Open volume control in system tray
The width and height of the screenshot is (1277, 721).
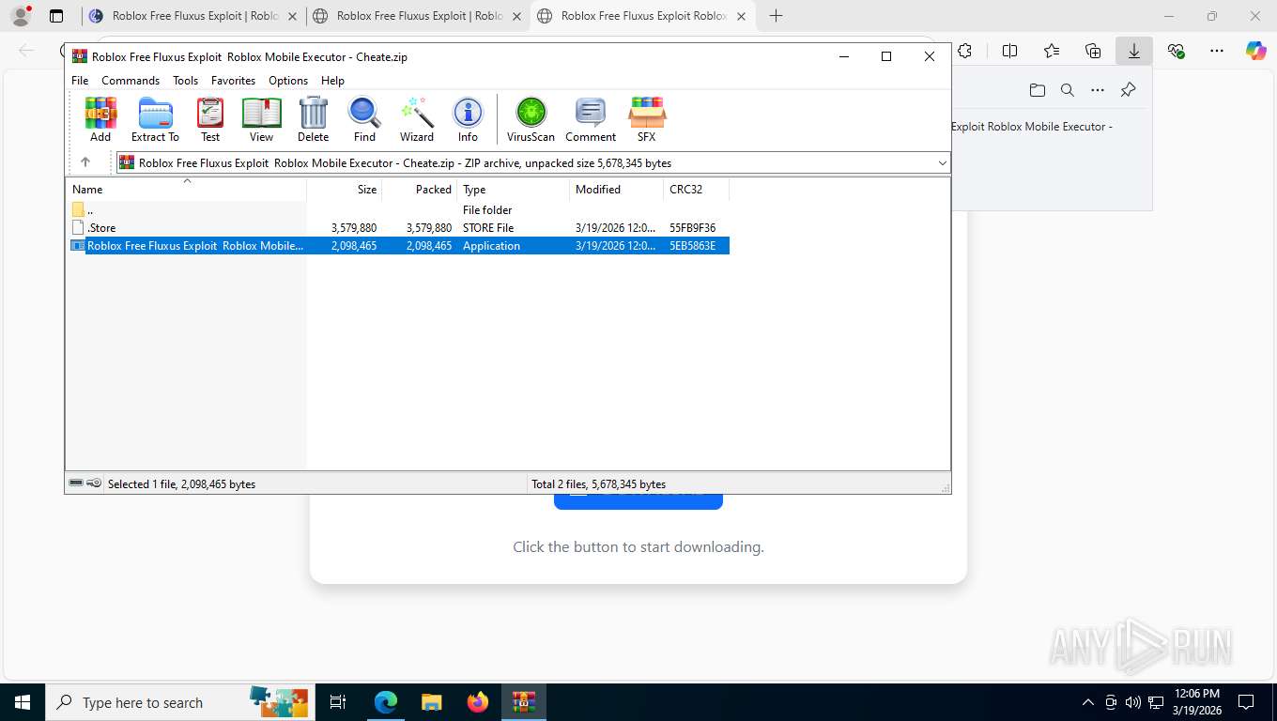tap(1133, 702)
